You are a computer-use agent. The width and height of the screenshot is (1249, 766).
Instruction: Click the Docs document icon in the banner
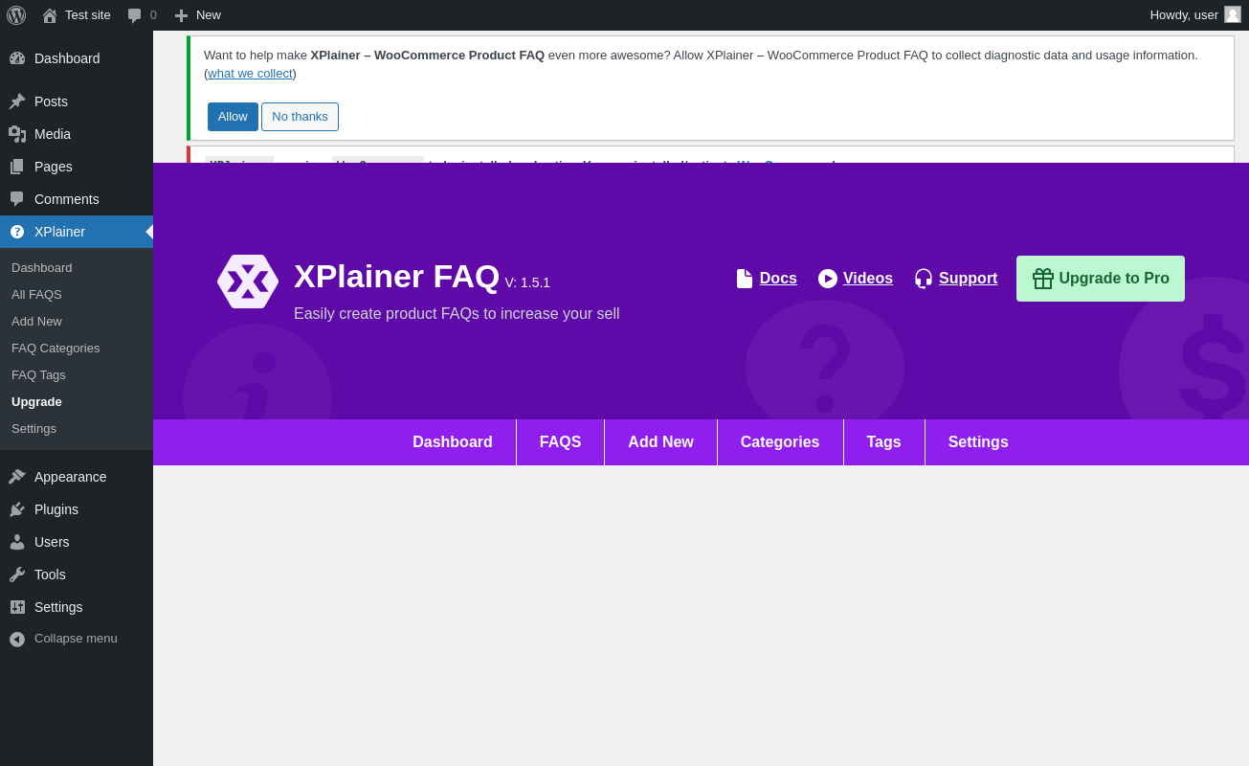pos(745,279)
